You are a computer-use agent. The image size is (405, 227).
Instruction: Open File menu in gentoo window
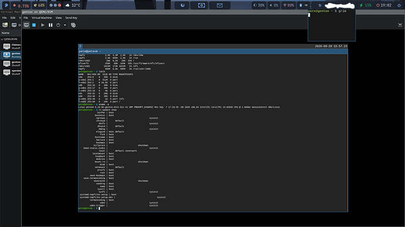(x=26, y=18)
